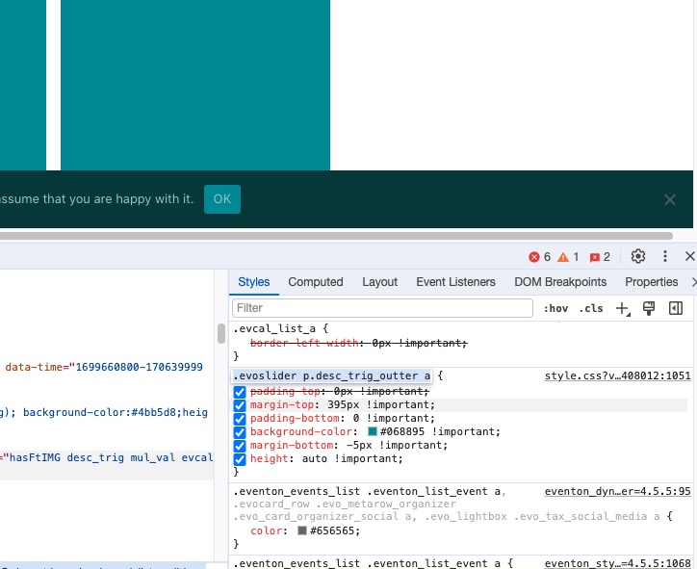Open color picker for #068895 swatch
Viewport: 697px width, 569px height.
[373, 431]
